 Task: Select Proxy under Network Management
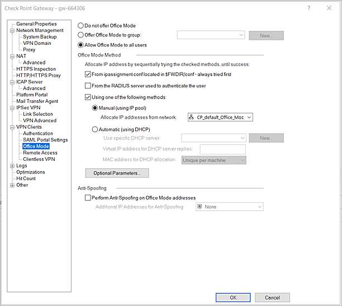click(29, 50)
